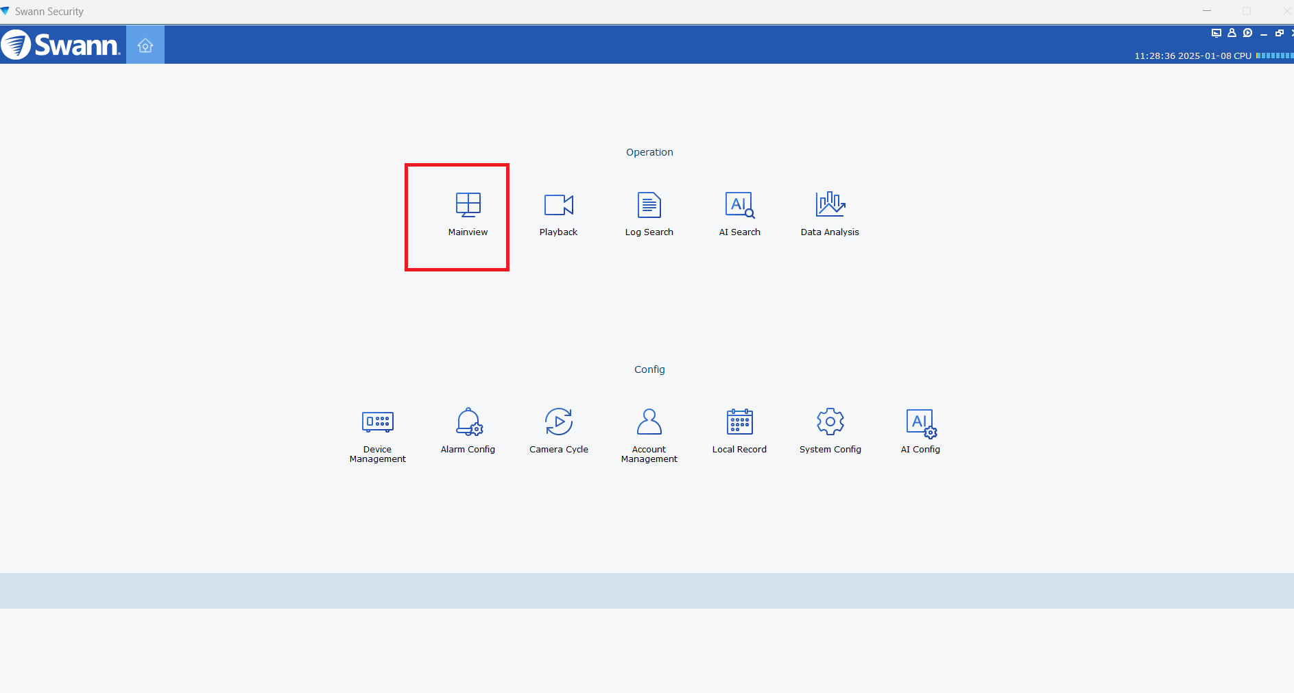Click the circular play icon in title bar
The image size is (1294, 693).
(x=1248, y=32)
